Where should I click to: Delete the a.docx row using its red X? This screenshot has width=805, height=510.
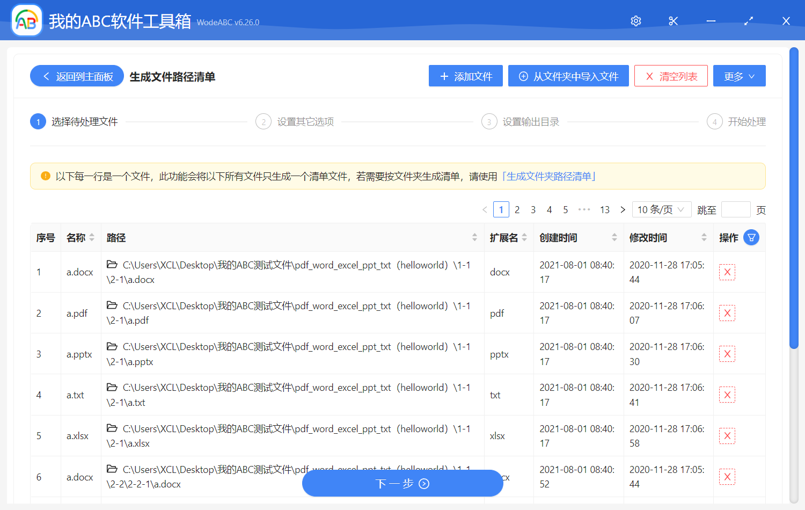[x=727, y=272]
